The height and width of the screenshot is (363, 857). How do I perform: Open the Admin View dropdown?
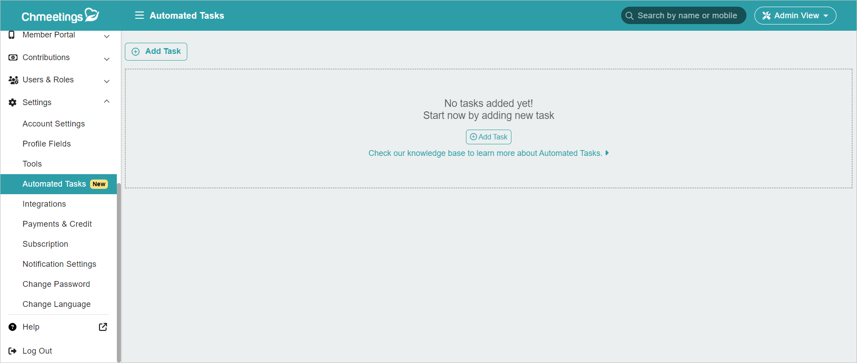coord(795,16)
